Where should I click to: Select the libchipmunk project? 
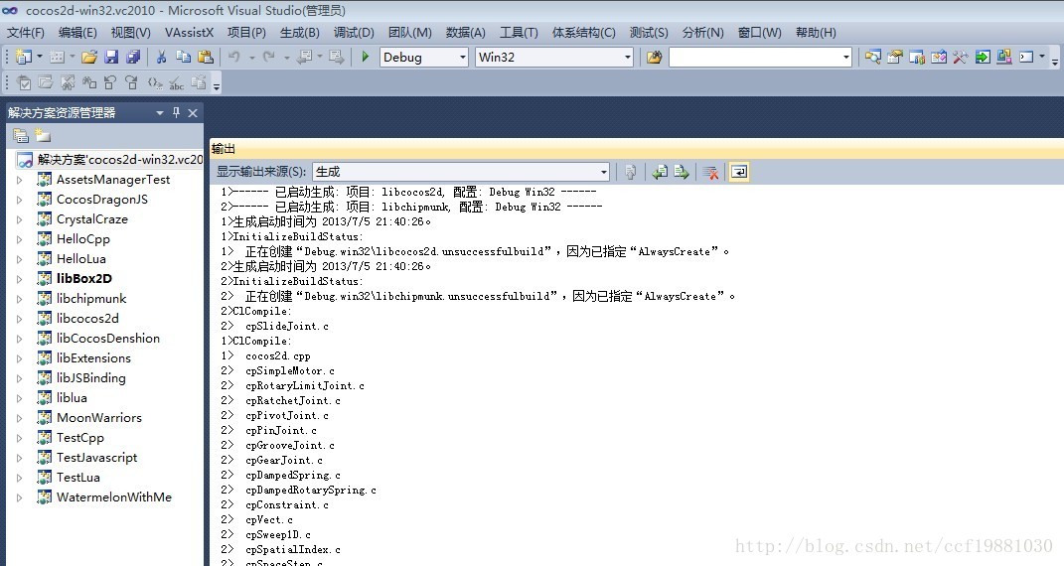point(91,298)
